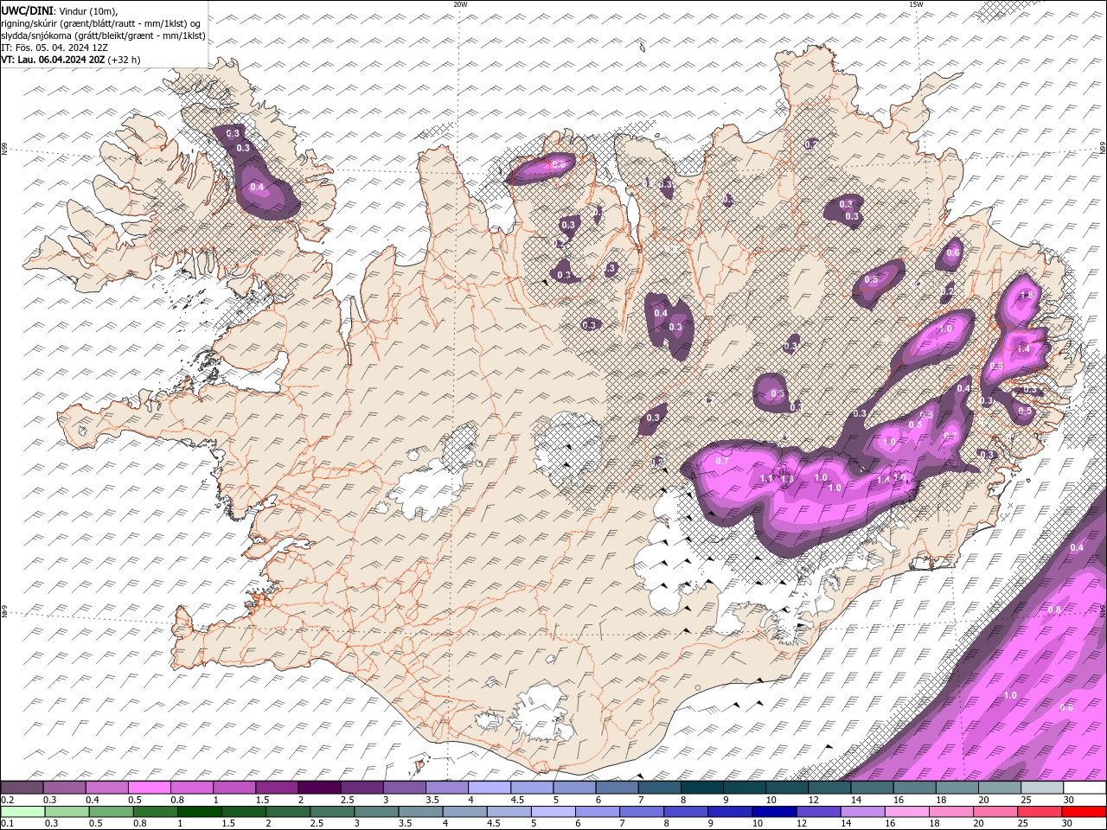Click the 10 deep navy rain-scale swatch

[x=774, y=811]
